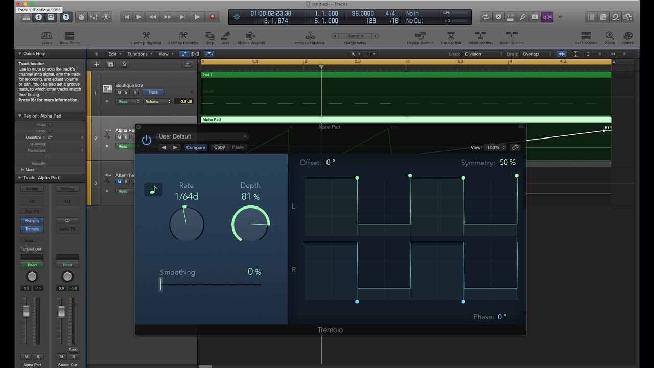
Task: Click the Insert Silence icon
Action: (511, 36)
